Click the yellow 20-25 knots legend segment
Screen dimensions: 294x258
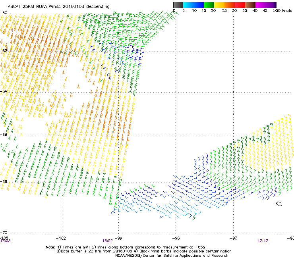219,5
